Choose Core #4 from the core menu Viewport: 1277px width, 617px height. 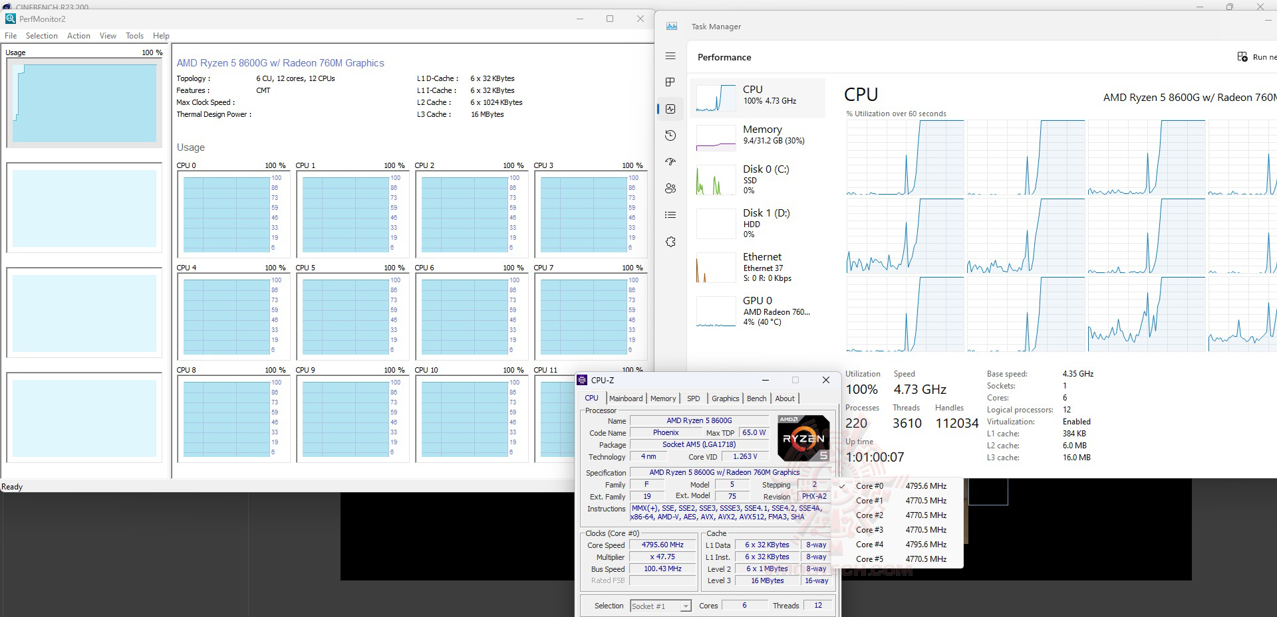click(897, 545)
